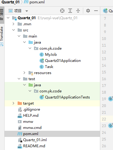Click the test folder label
Screen dimensions: 113x150
[x=32, y=79]
